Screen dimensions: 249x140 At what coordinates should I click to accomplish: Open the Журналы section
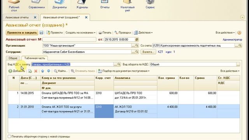click(82, 5)
